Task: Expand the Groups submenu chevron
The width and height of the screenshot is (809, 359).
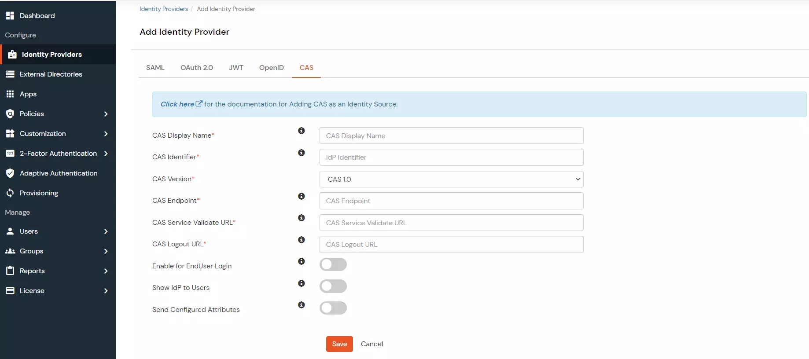Action: 106,251
